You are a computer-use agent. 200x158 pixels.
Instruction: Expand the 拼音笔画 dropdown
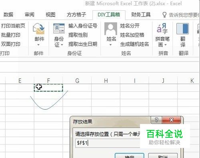tap(166, 45)
